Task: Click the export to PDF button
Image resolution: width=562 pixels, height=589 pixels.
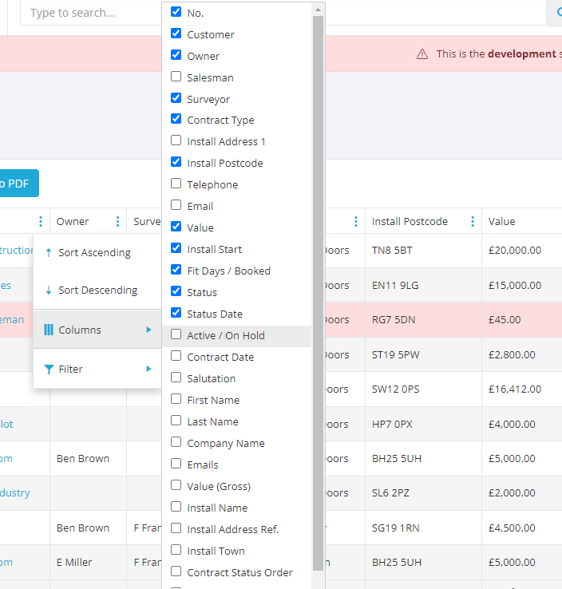Action: [x=16, y=184]
